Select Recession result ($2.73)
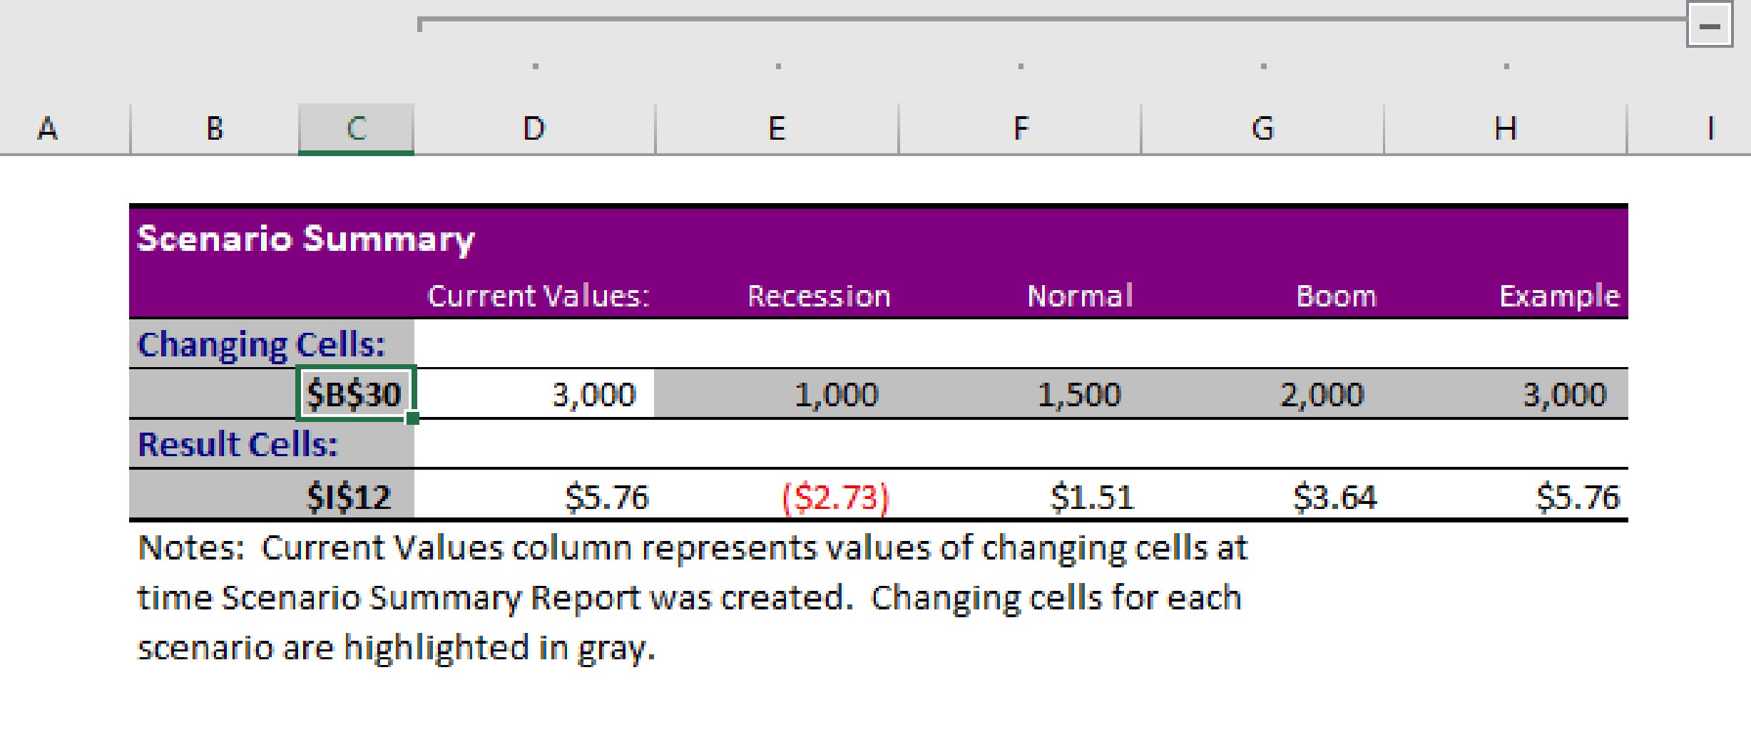The width and height of the screenshot is (1751, 732). pyautogui.click(x=777, y=495)
